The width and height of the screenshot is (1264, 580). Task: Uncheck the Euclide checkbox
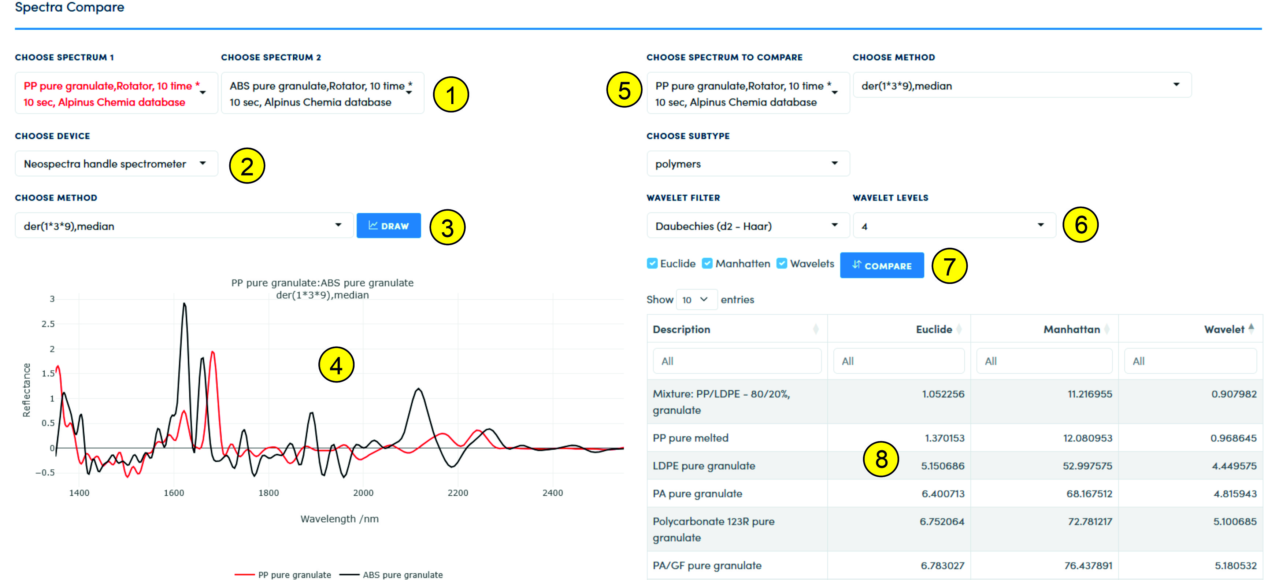652,263
